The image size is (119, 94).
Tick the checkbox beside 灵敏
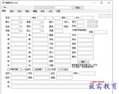[21, 31]
